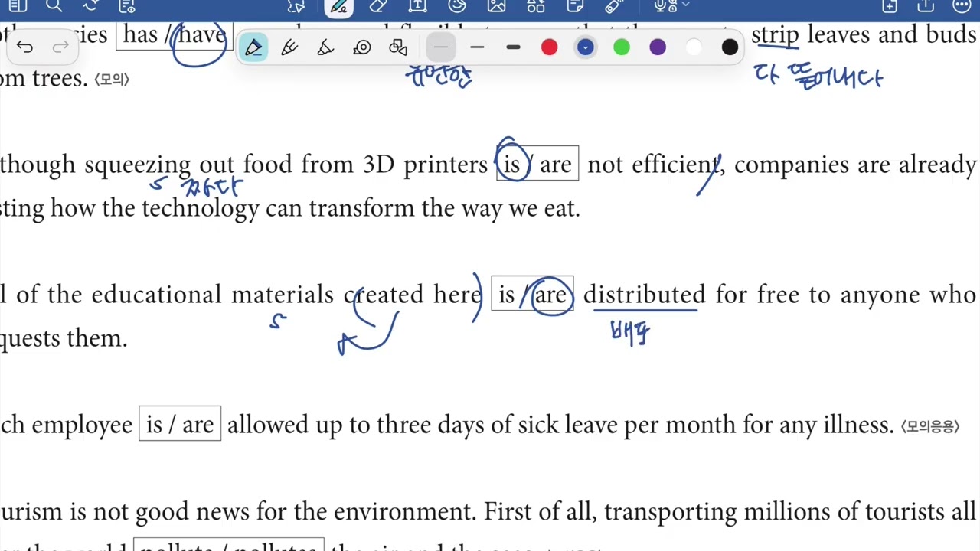Pick the thinnest stroke width
The height and width of the screenshot is (551, 980).
pyautogui.click(x=441, y=47)
